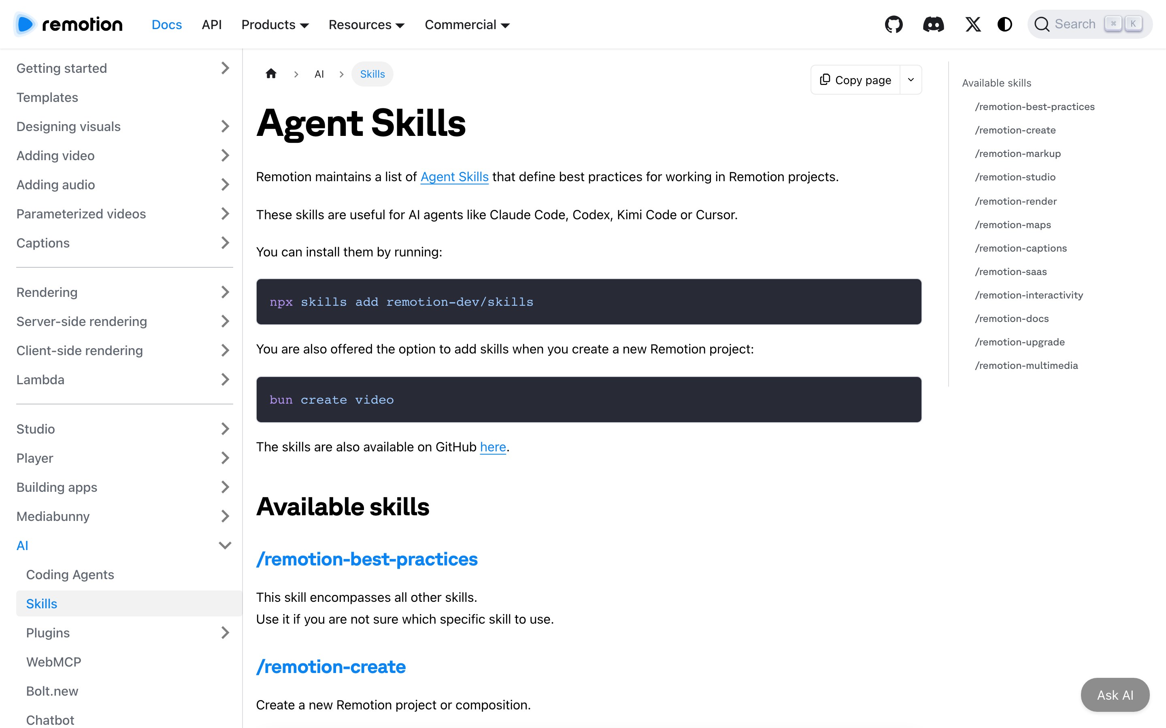This screenshot has width=1166, height=728.
Task: Open the X (Twitter) icon link
Action: point(973,25)
